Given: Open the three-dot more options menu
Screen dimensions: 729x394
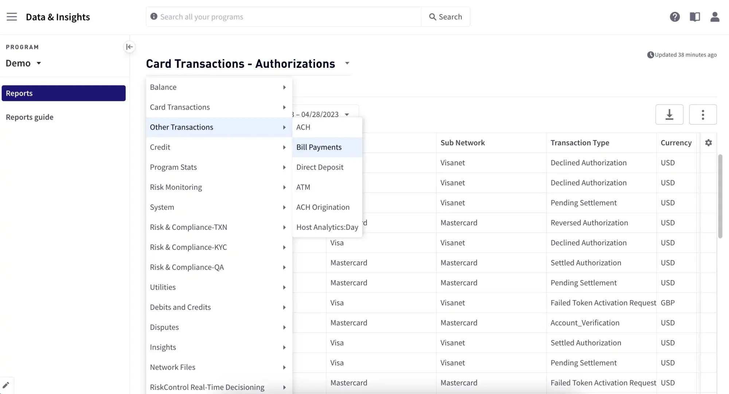Looking at the screenshot, I should coord(703,115).
